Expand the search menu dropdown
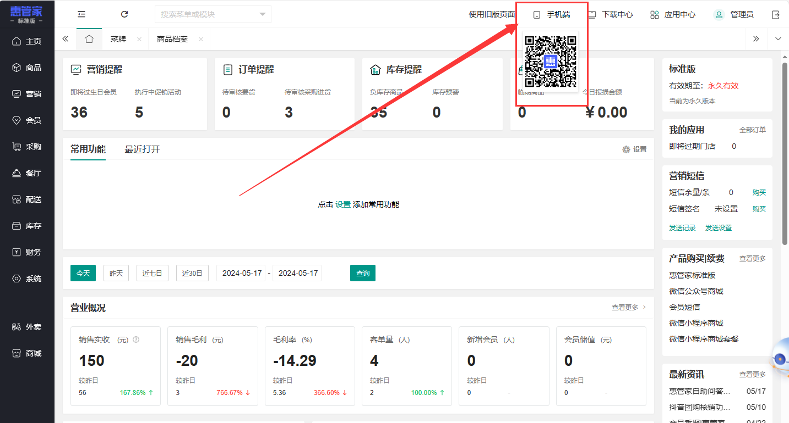This screenshot has width=789, height=423. click(262, 14)
